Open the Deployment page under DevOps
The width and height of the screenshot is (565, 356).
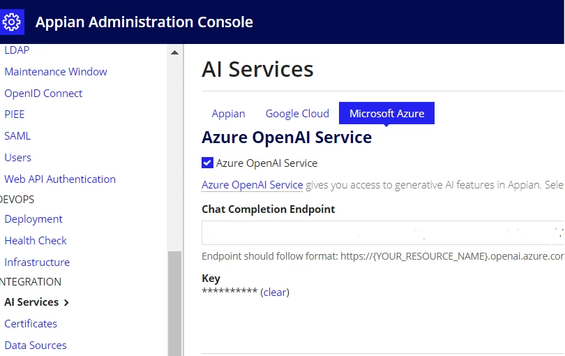pyautogui.click(x=33, y=219)
